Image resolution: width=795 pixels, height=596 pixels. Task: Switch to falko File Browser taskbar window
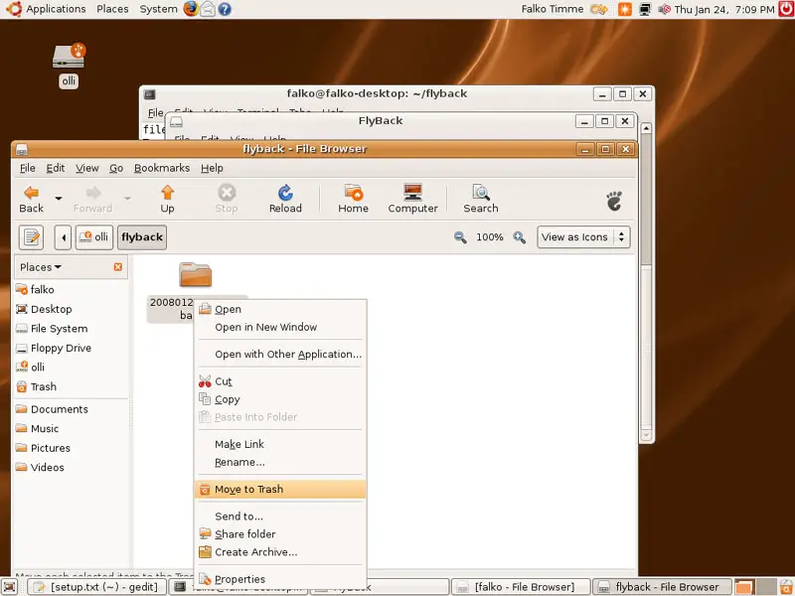pos(521,587)
